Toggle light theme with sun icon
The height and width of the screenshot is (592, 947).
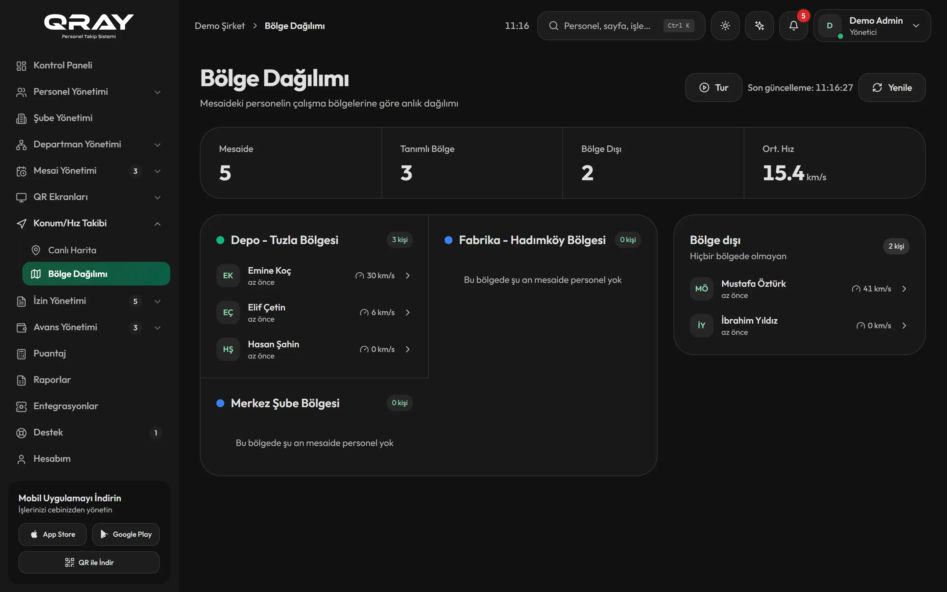[x=725, y=26]
